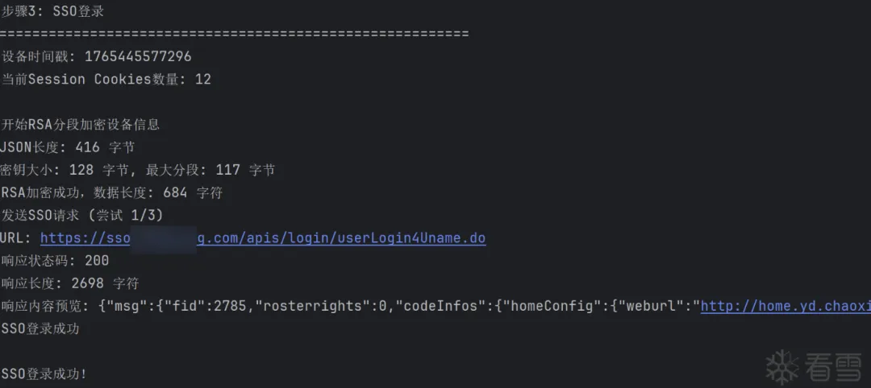Click the equals-sign separator line

coord(234,34)
